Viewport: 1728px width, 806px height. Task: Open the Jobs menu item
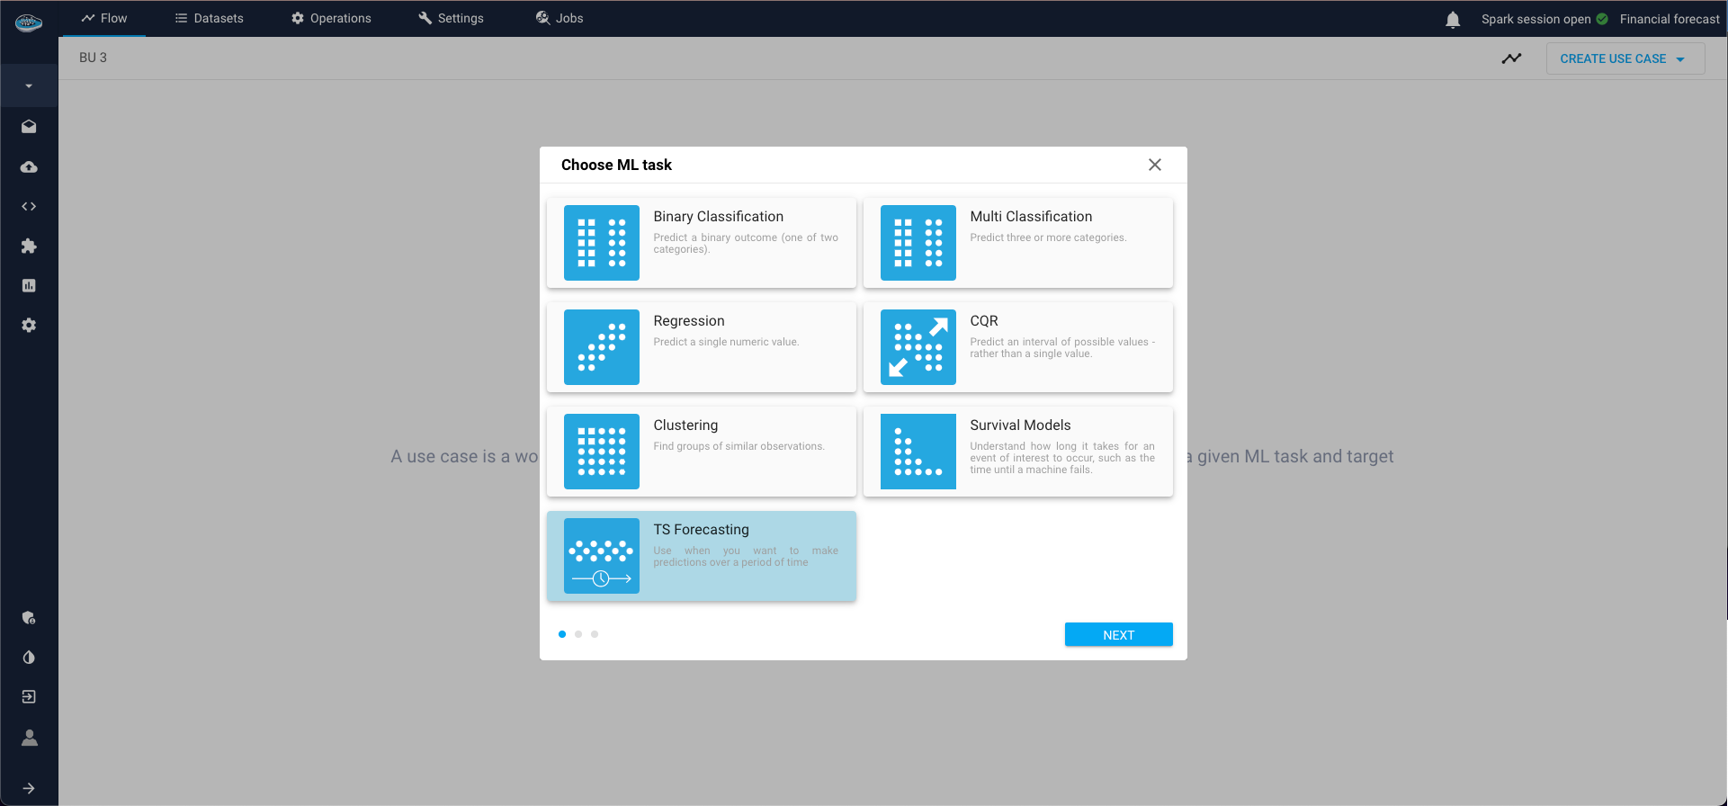560,18
